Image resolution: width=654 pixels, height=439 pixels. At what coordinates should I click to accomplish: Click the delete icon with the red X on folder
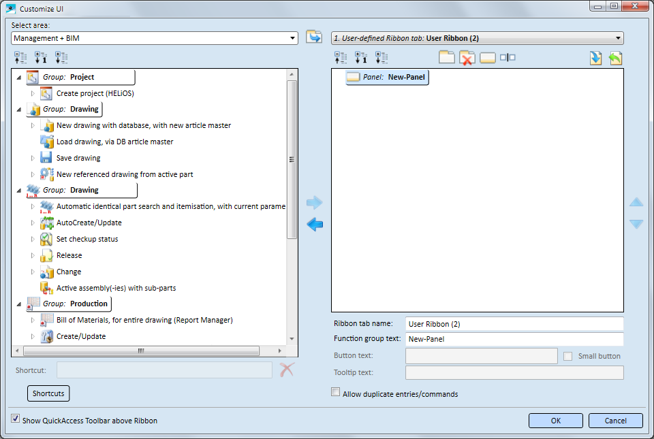[467, 57]
